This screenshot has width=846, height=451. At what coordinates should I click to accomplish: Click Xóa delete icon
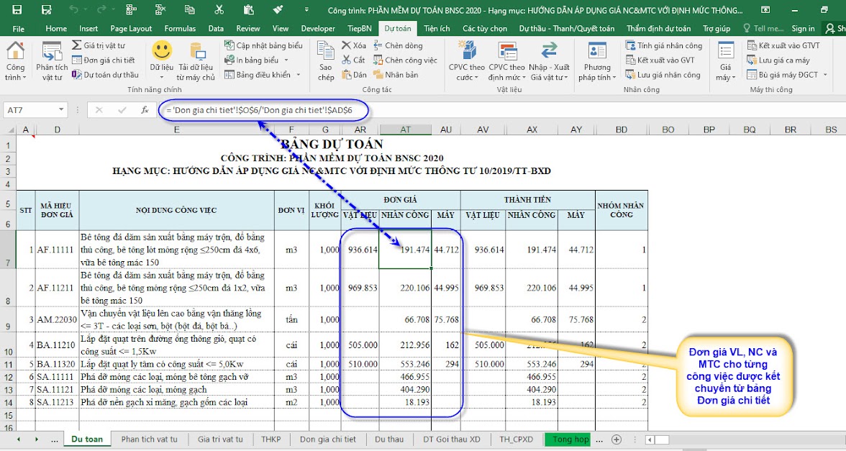354,45
